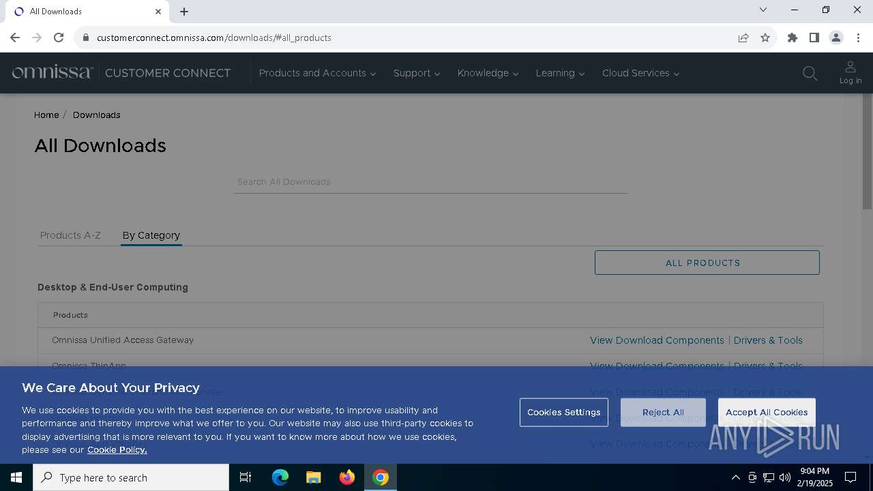The width and height of the screenshot is (873, 491).
Task: Open Task View from the taskbar
Action: (x=246, y=477)
